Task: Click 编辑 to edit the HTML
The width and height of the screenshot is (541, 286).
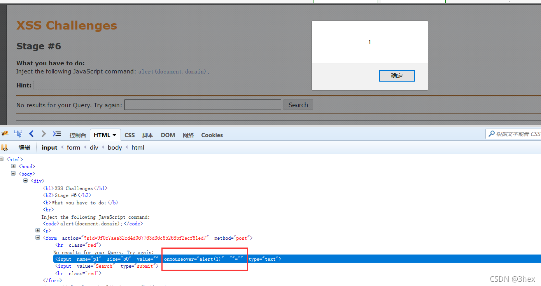Action: 24,147
